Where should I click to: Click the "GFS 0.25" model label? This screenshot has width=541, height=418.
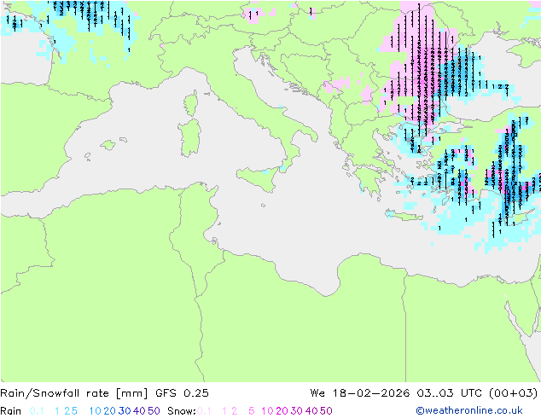(x=182, y=392)
